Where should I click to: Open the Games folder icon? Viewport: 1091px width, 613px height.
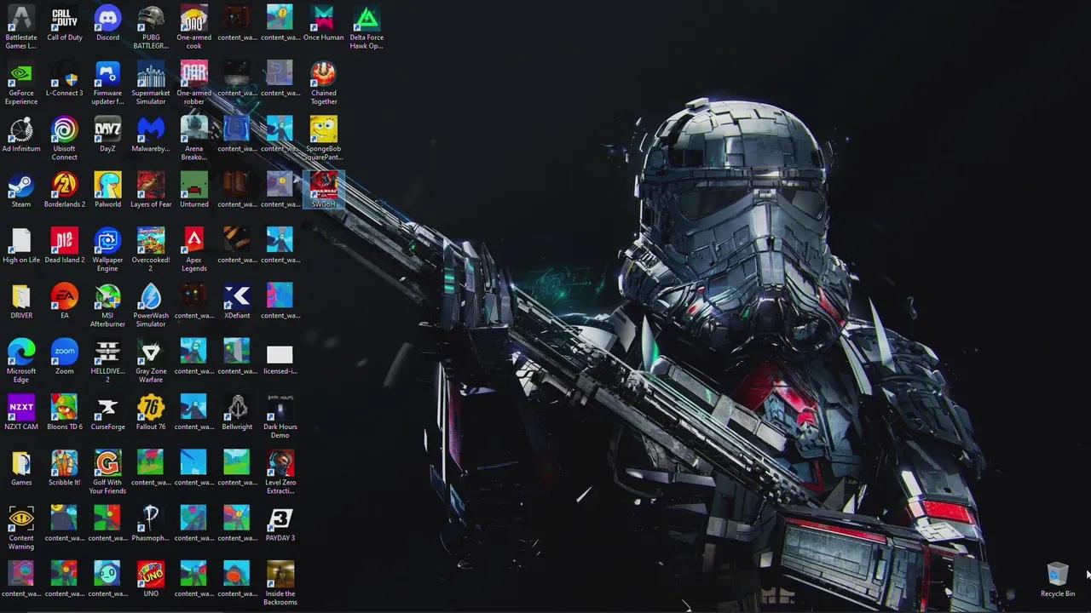pyautogui.click(x=21, y=468)
